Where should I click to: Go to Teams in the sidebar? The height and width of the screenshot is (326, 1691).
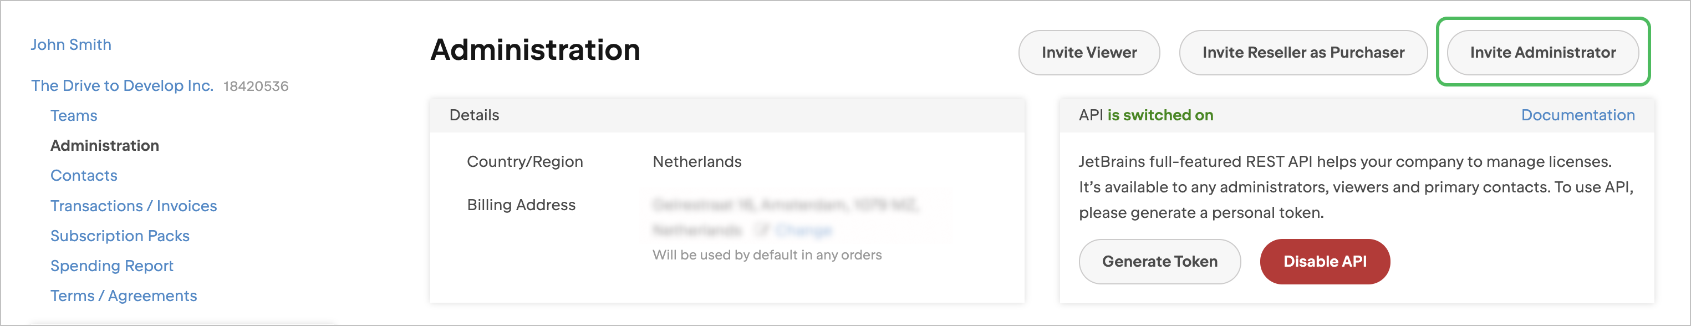[x=74, y=116]
